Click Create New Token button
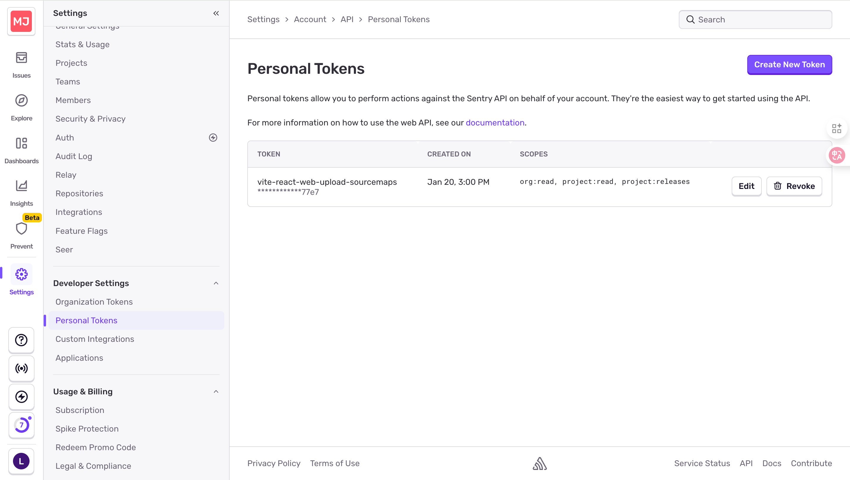The image size is (850, 480). point(789,65)
